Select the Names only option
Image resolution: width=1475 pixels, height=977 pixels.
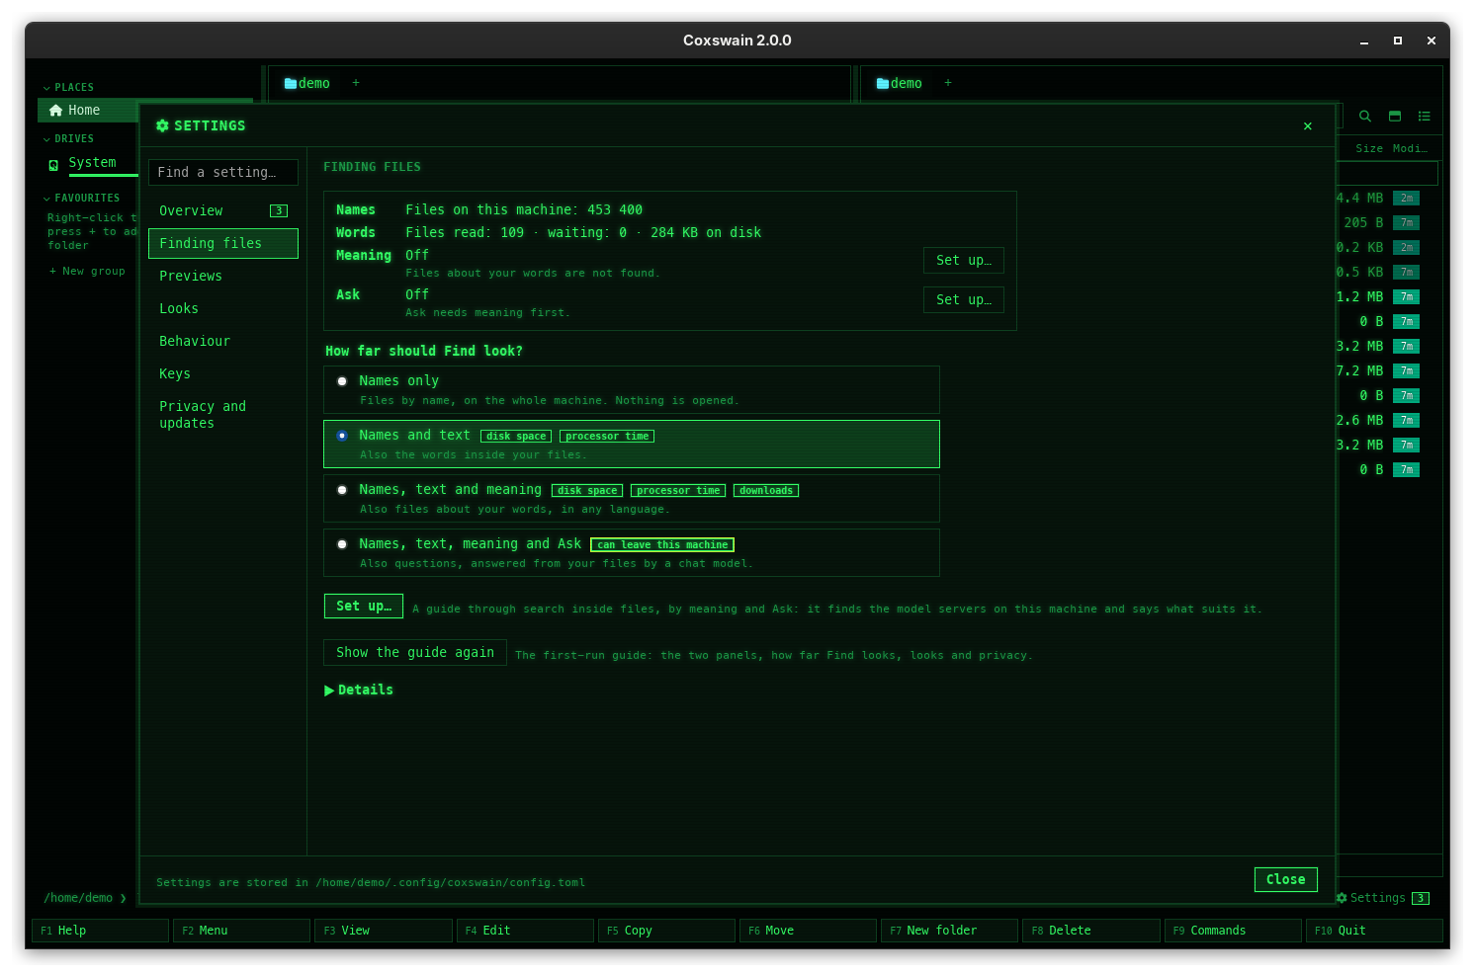coord(631,390)
